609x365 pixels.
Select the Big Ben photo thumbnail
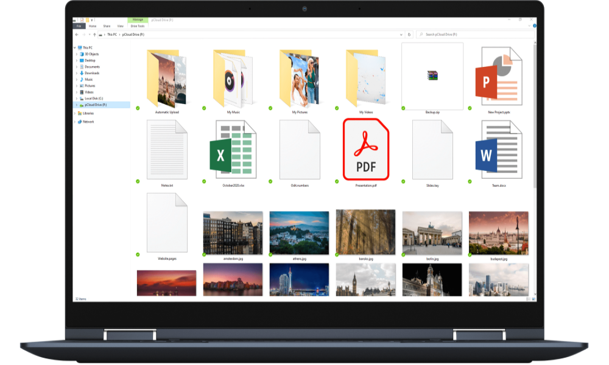click(365, 280)
